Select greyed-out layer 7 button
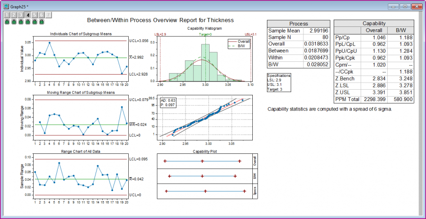Image resolution: width=426 pixels, height=219 pixels. (x=49, y=15)
